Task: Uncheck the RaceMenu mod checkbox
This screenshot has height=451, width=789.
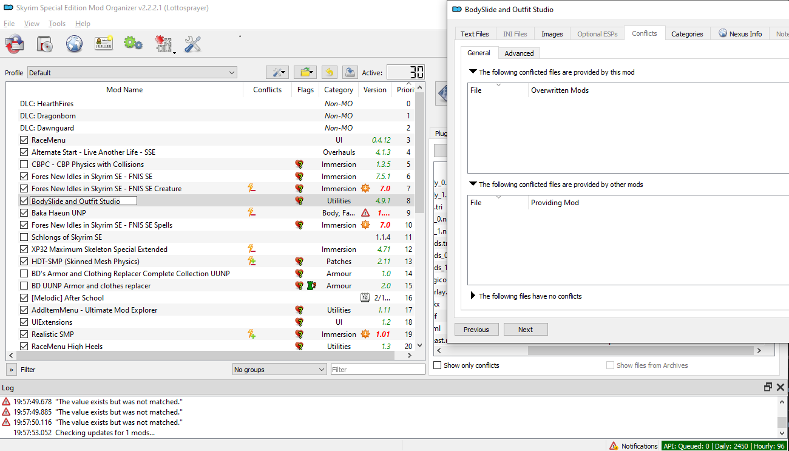Action: (x=24, y=140)
